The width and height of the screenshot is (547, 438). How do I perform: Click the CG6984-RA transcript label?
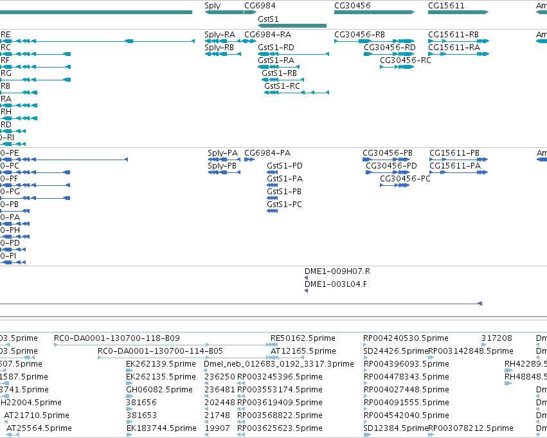[x=267, y=35]
